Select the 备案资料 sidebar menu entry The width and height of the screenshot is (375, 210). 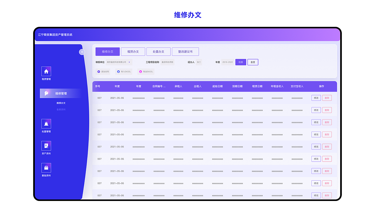62,109
